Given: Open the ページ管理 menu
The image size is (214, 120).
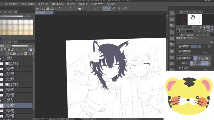Looking at the screenshot, I should [11, 4].
